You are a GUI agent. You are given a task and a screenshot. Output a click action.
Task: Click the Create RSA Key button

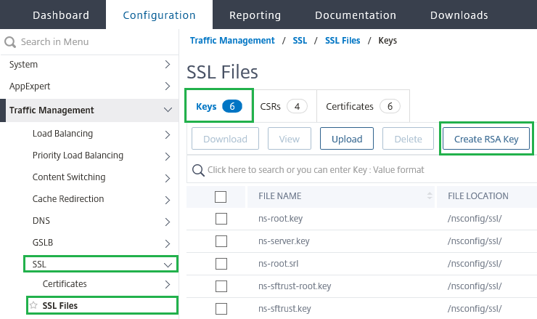(x=485, y=139)
